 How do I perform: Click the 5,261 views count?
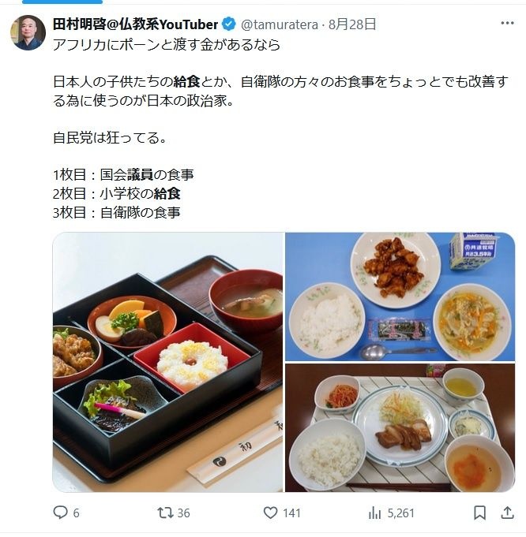coord(400,513)
